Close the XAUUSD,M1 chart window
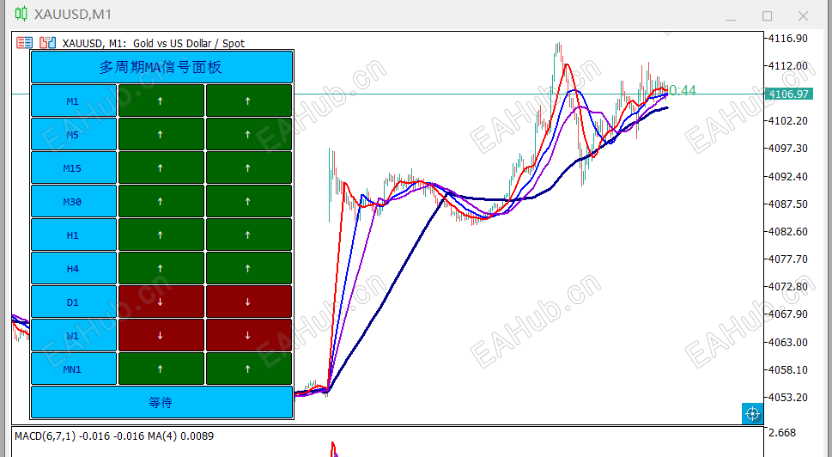Screen dimensions: 832x457 click(x=804, y=16)
